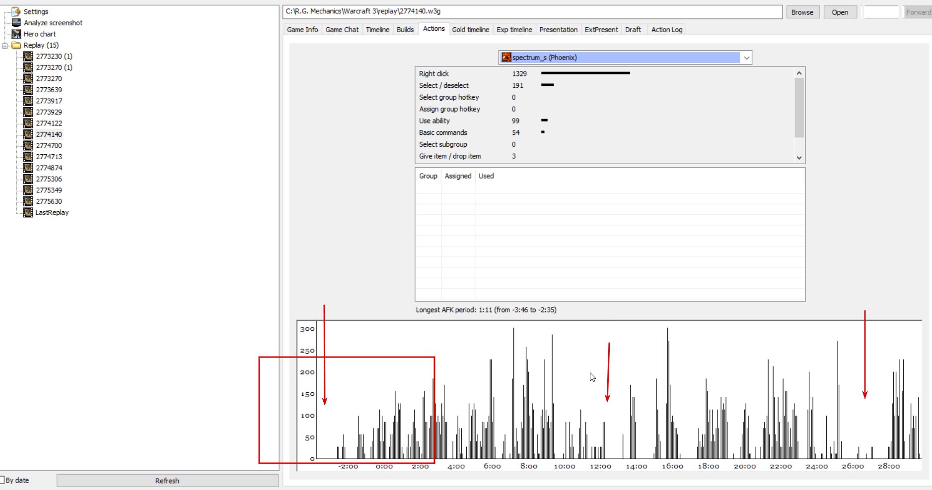
Task: Sort by the Assigned column header
Action: click(458, 176)
